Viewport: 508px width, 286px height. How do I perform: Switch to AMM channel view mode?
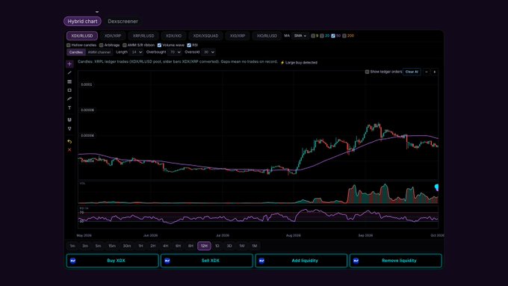click(99, 52)
